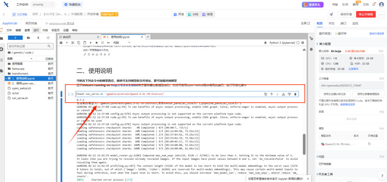The height and width of the screenshot is (182, 387).
Task: Create a new folder in the file browser
Action: [28, 38]
